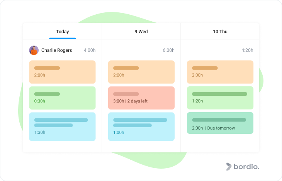282x181 pixels.
Task: Click Today's 4:00h total time label
Action: click(90, 50)
